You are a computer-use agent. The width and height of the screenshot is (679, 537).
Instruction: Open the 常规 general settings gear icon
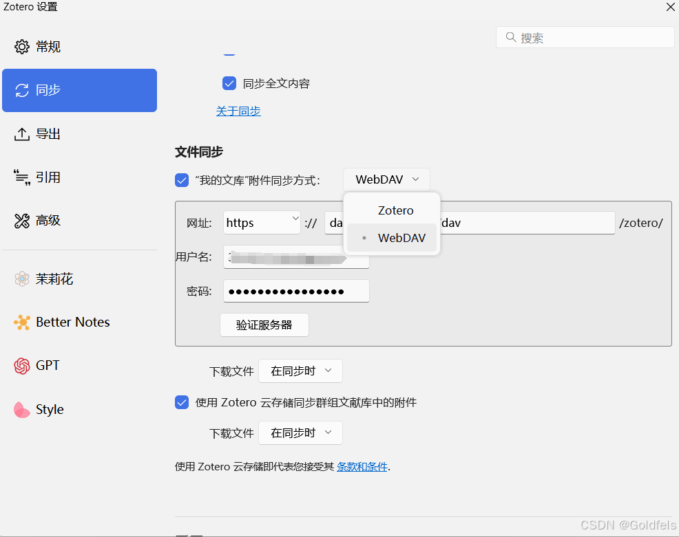(x=22, y=47)
